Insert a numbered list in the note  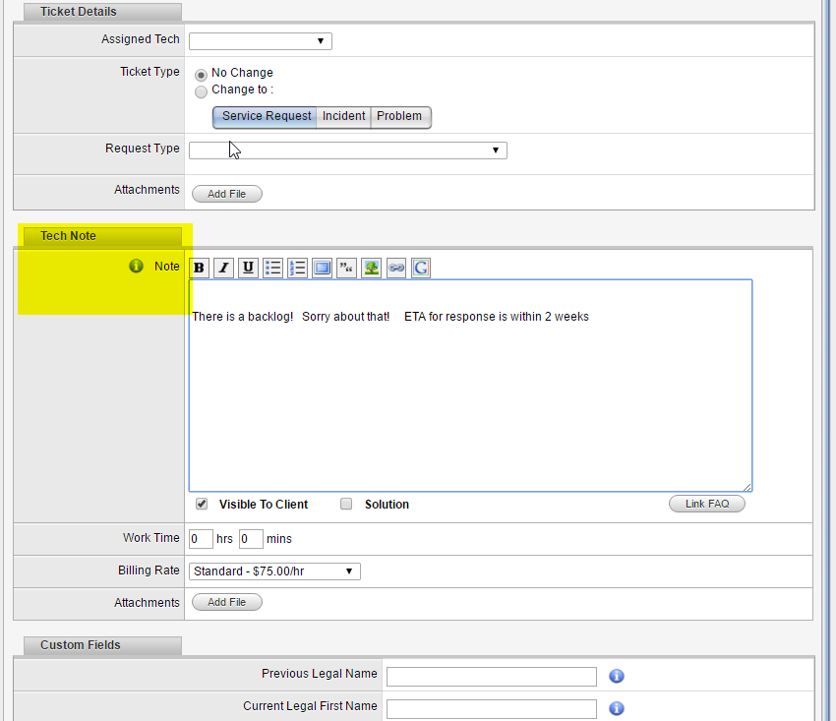[297, 268]
